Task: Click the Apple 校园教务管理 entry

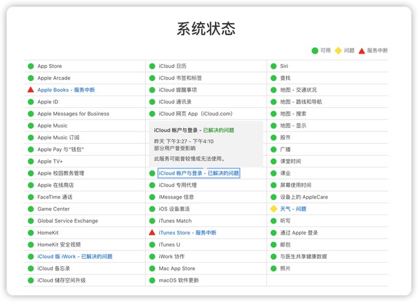Action: pyautogui.click(x=61, y=173)
